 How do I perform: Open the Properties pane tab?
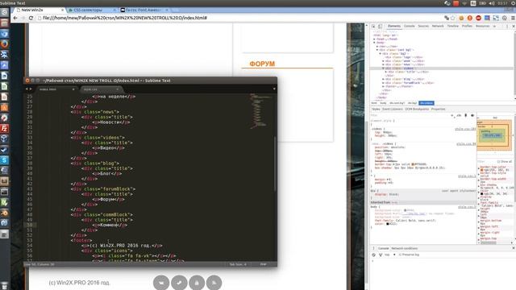[x=438, y=110]
